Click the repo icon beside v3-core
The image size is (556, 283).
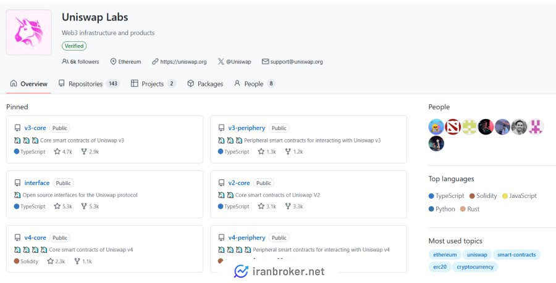pos(17,128)
